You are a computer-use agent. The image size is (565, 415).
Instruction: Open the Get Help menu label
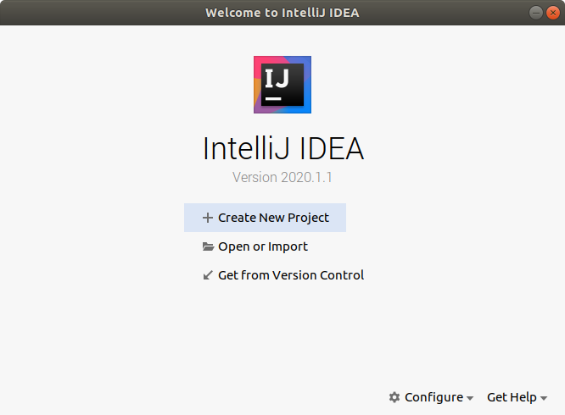[x=512, y=397]
